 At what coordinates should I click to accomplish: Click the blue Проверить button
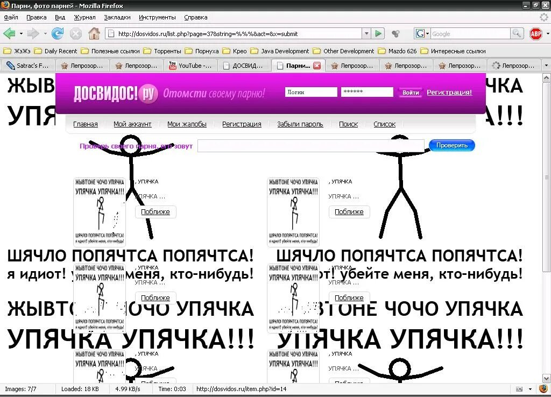pos(452,145)
